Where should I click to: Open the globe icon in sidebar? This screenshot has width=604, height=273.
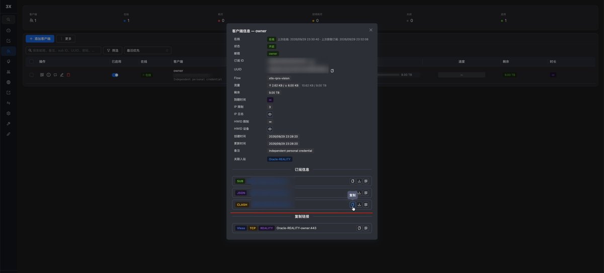(8, 82)
